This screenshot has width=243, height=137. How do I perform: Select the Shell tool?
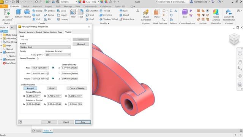pyautogui.click(x=90, y=15)
